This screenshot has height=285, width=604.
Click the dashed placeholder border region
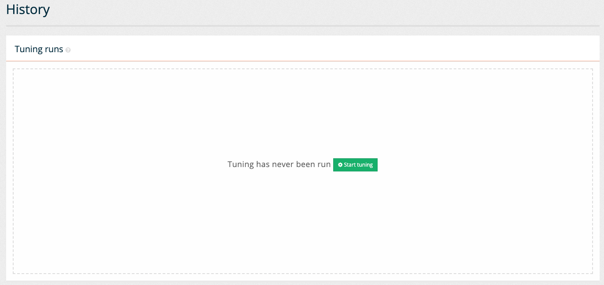pos(303,69)
